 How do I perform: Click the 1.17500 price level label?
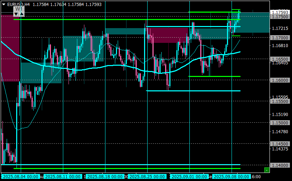[280, 17]
